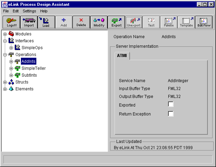The height and width of the screenshot is (167, 216).
Task: Click the Edit Flow toolbar button
Action: pos(204,22)
